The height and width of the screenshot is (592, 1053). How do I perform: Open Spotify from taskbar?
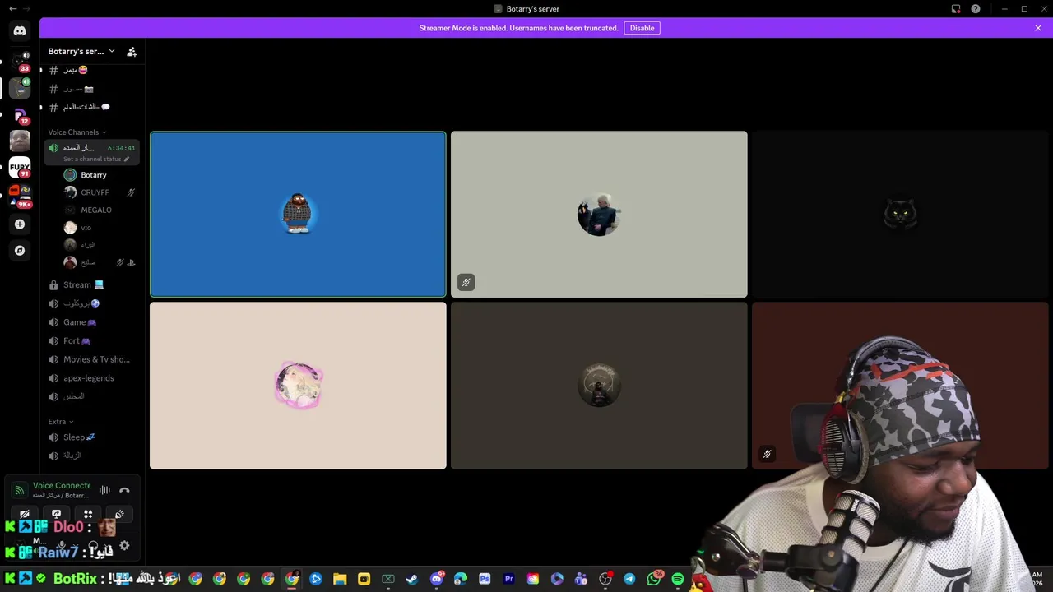[x=678, y=580]
